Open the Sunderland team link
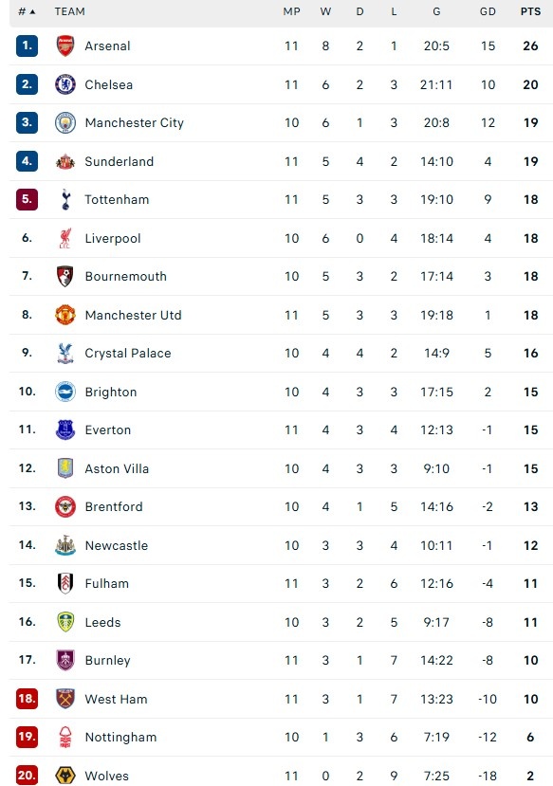The height and width of the screenshot is (786, 553). pos(119,161)
